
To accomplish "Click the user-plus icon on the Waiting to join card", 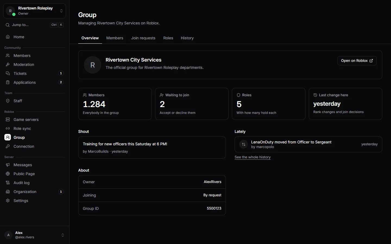I will coord(162,95).
